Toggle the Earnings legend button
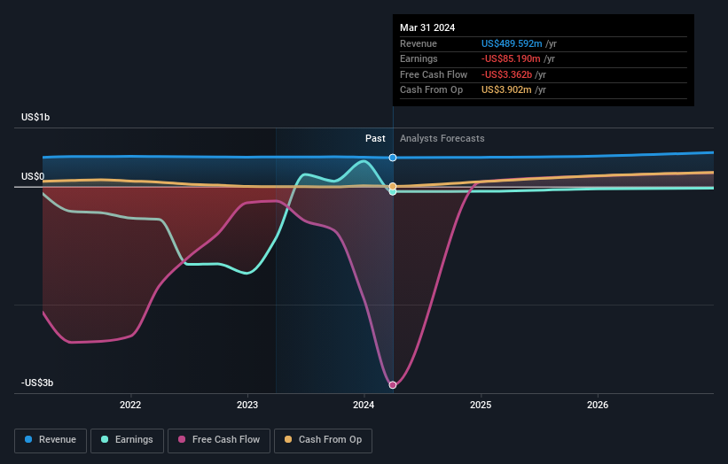 pos(127,440)
